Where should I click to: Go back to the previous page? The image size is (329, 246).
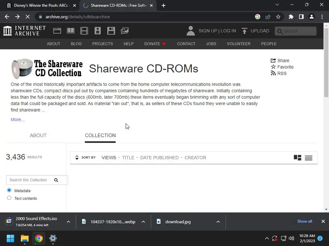7,17
